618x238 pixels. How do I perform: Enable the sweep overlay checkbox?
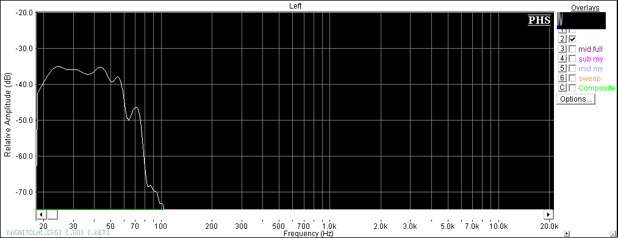coord(572,78)
